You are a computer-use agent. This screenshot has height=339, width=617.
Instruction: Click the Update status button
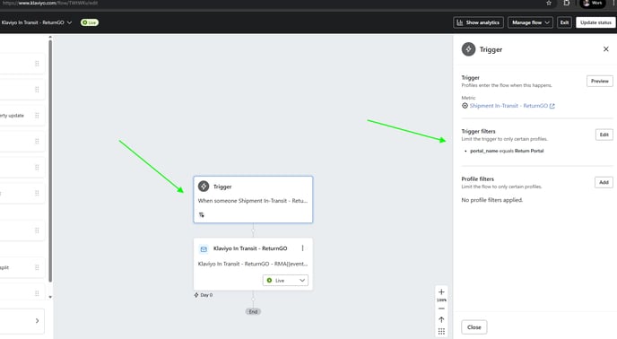coord(595,22)
